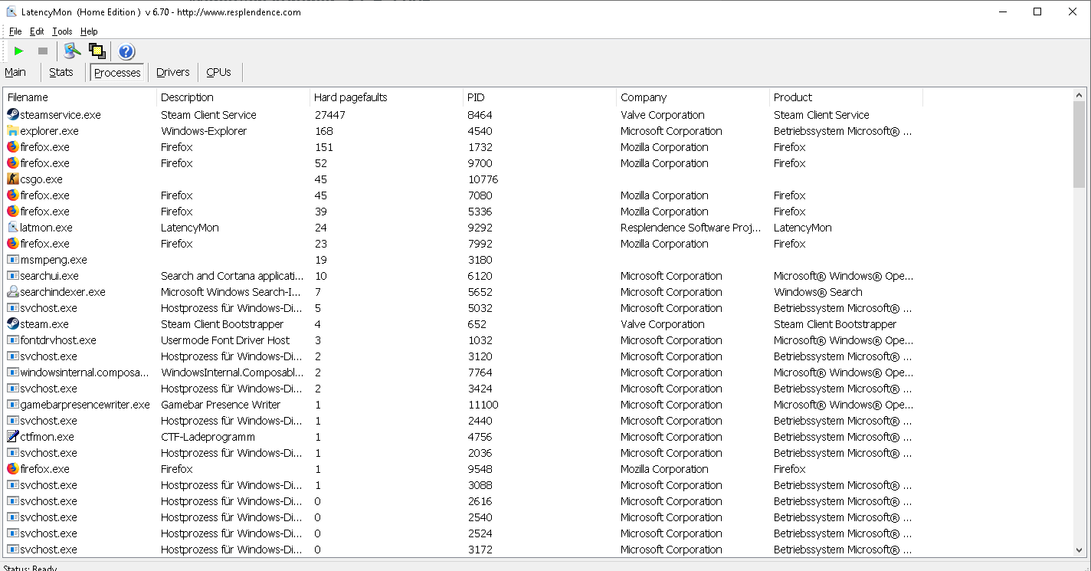The height and width of the screenshot is (571, 1091).
Task: Click the LatencyMon icon beside latmon.exe
Action: [x=11, y=227]
